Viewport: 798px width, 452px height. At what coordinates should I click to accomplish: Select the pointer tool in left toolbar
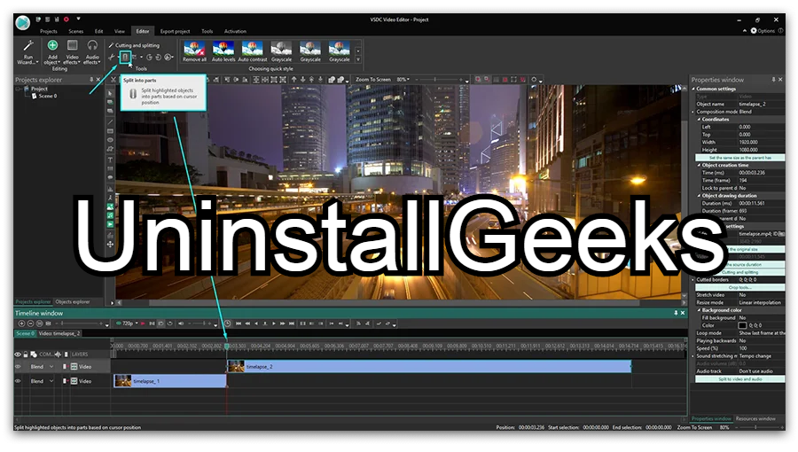(x=110, y=94)
